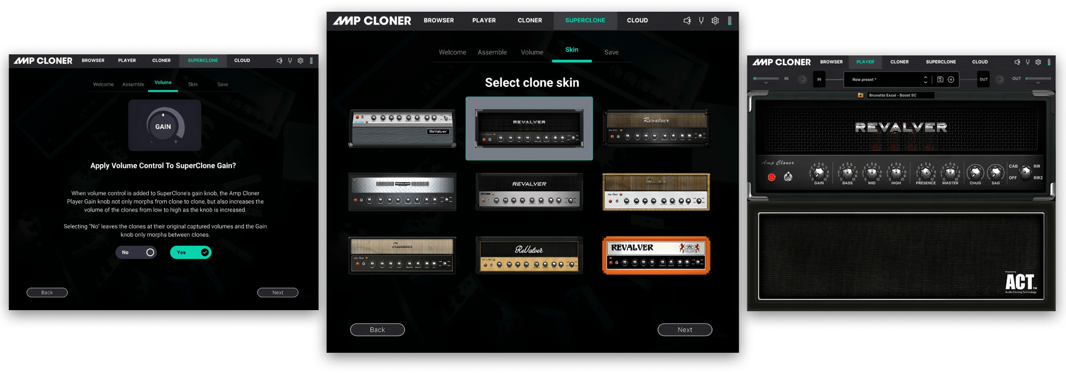Click speaker icon in the Volume step window

[x=279, y=61]
